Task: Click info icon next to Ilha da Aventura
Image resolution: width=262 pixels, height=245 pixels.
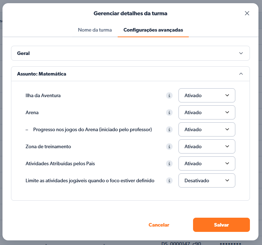Action: (169, 95)
